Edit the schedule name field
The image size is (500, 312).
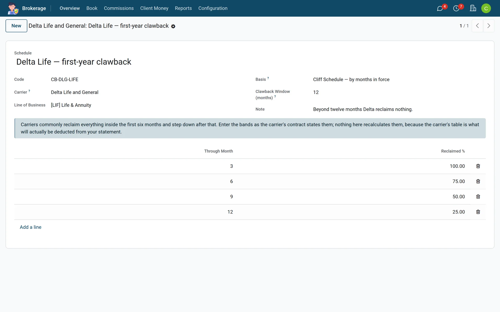(250, 62)
